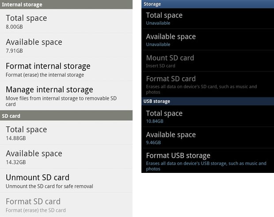Tap Format internal storage in the left panel
274x217 pixels.
(x=66, y=69)
